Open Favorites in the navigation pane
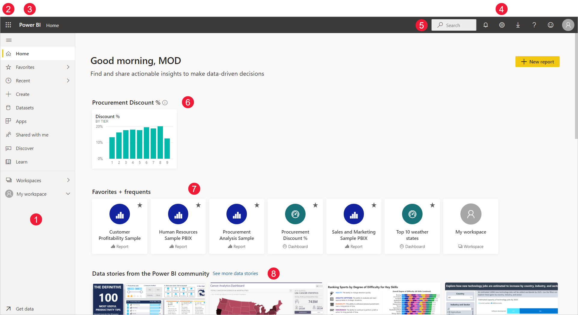 (x=38, y=67)
